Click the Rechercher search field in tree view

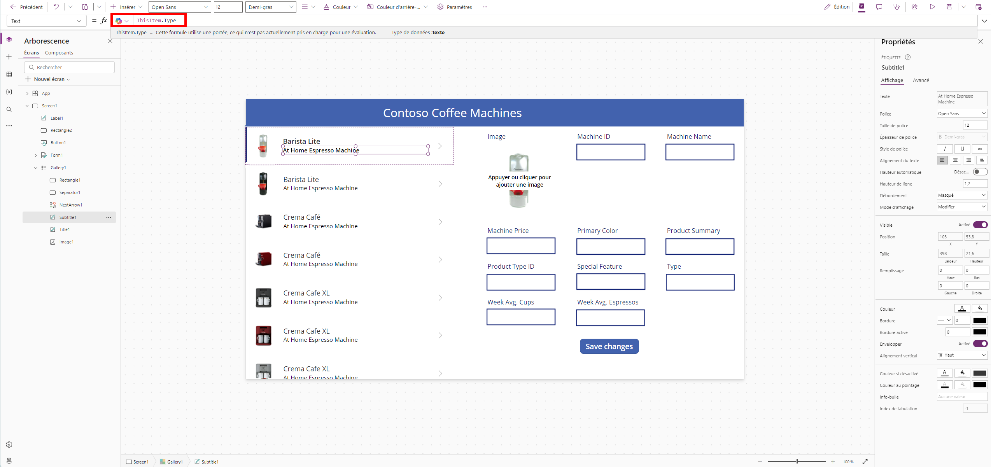tap(69, 67)
